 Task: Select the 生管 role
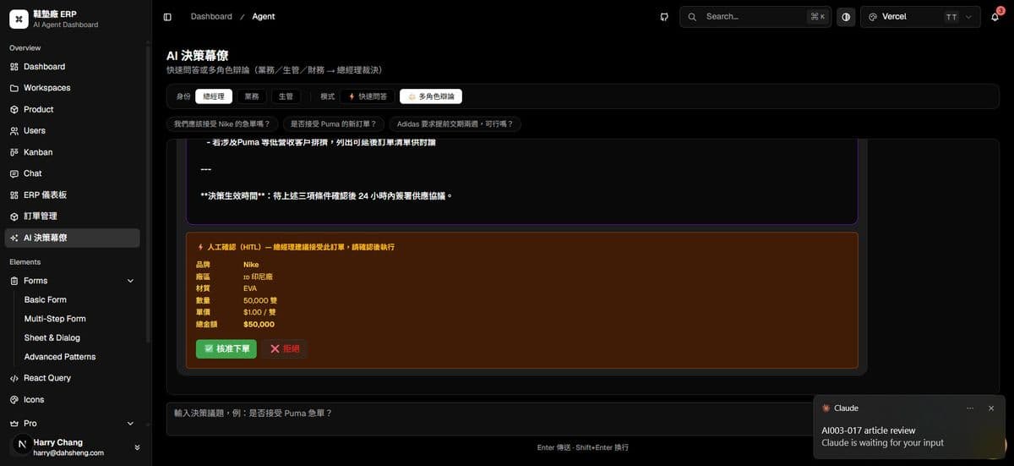pyautogui.click(x=286, y=96)
